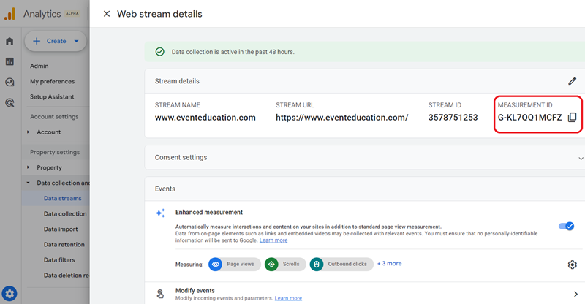Click the stream URL https://www.eventeducation.com/
This screenshot has width=585, height=304.
[x=342, y=118]
